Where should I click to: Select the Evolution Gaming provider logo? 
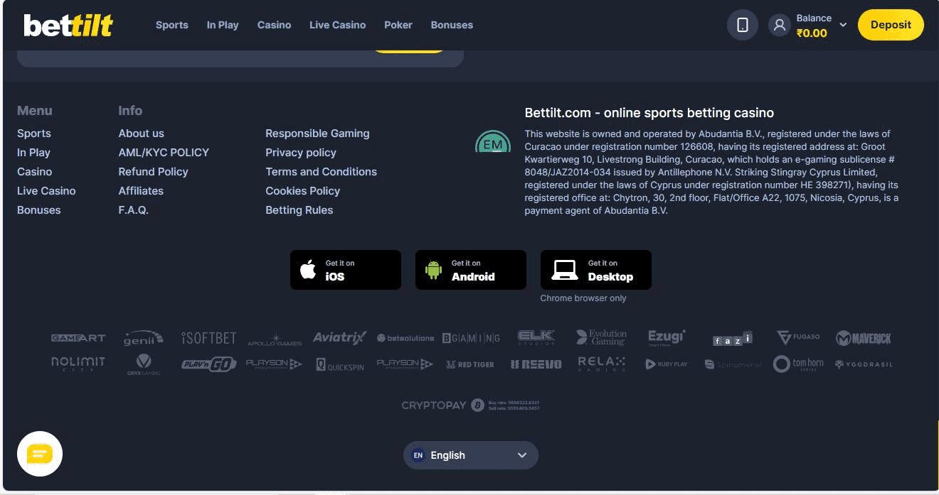(x=601, y=336)
